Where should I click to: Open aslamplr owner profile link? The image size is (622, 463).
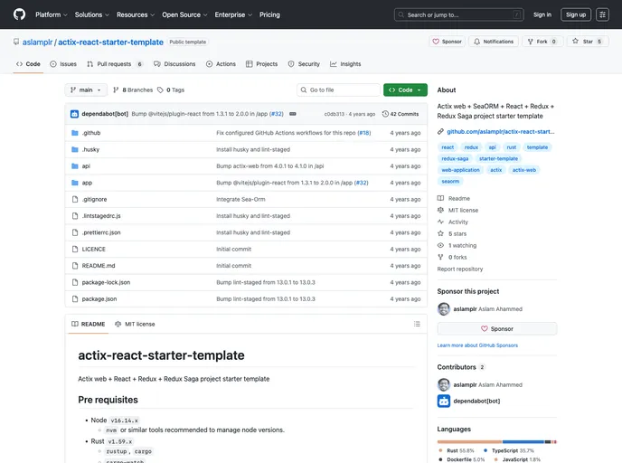tap(37, 43)
